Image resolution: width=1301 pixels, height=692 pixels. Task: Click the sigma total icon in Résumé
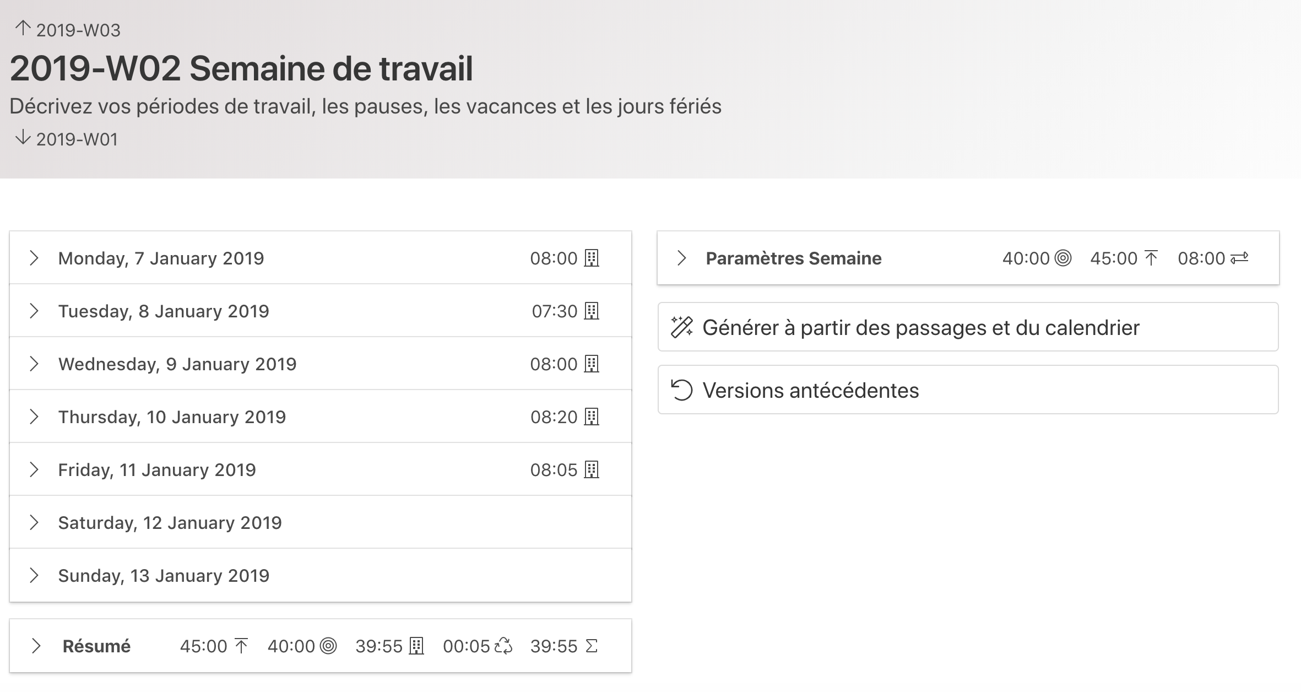(591, 646)
